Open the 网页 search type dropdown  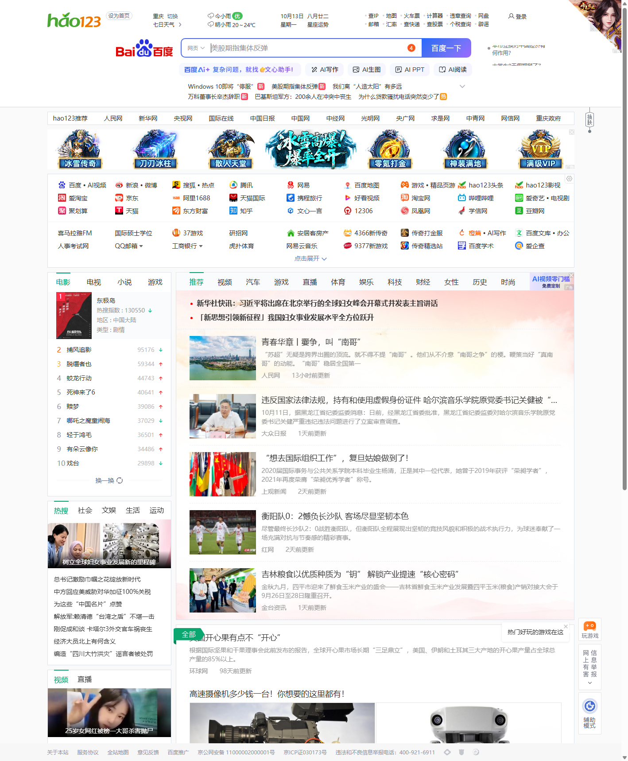point(196,48)
